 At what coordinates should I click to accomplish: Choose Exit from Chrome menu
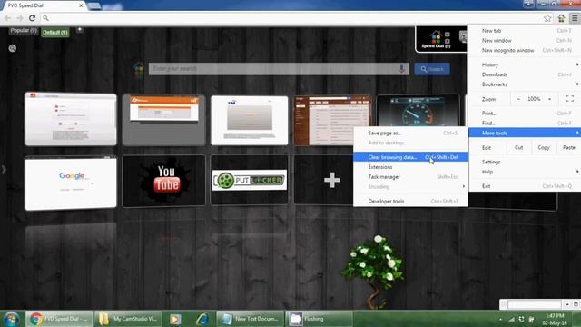[525, 186]
